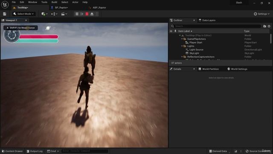Save the current level with the disk icon
The width and height of the screenshot is (273, 154).
click(5, 14)
